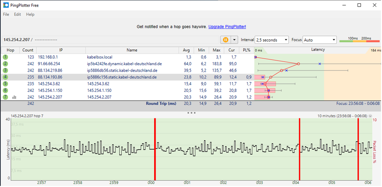
Task: Open the Focus dropdown set to Auto
Action: (x=320, y=40)
